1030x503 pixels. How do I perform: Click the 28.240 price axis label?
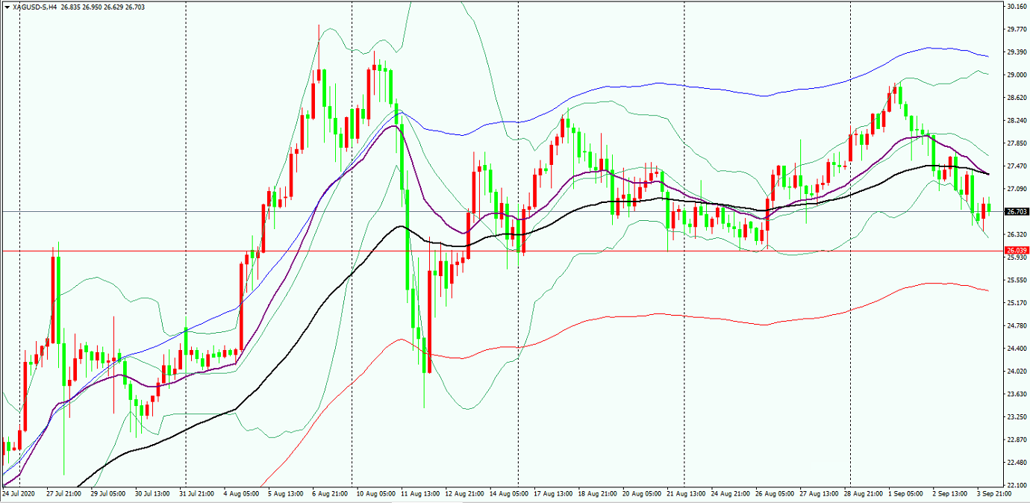pyautogui.click(x=1016, y=120)
